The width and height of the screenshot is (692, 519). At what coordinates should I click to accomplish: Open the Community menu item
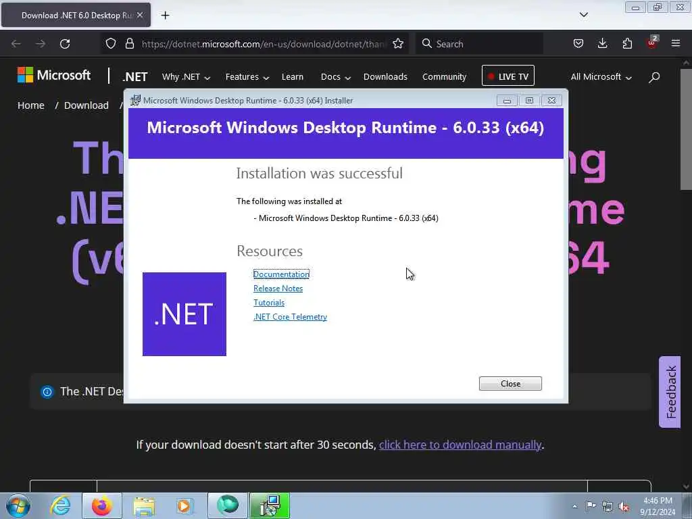(x=444, y=77)
